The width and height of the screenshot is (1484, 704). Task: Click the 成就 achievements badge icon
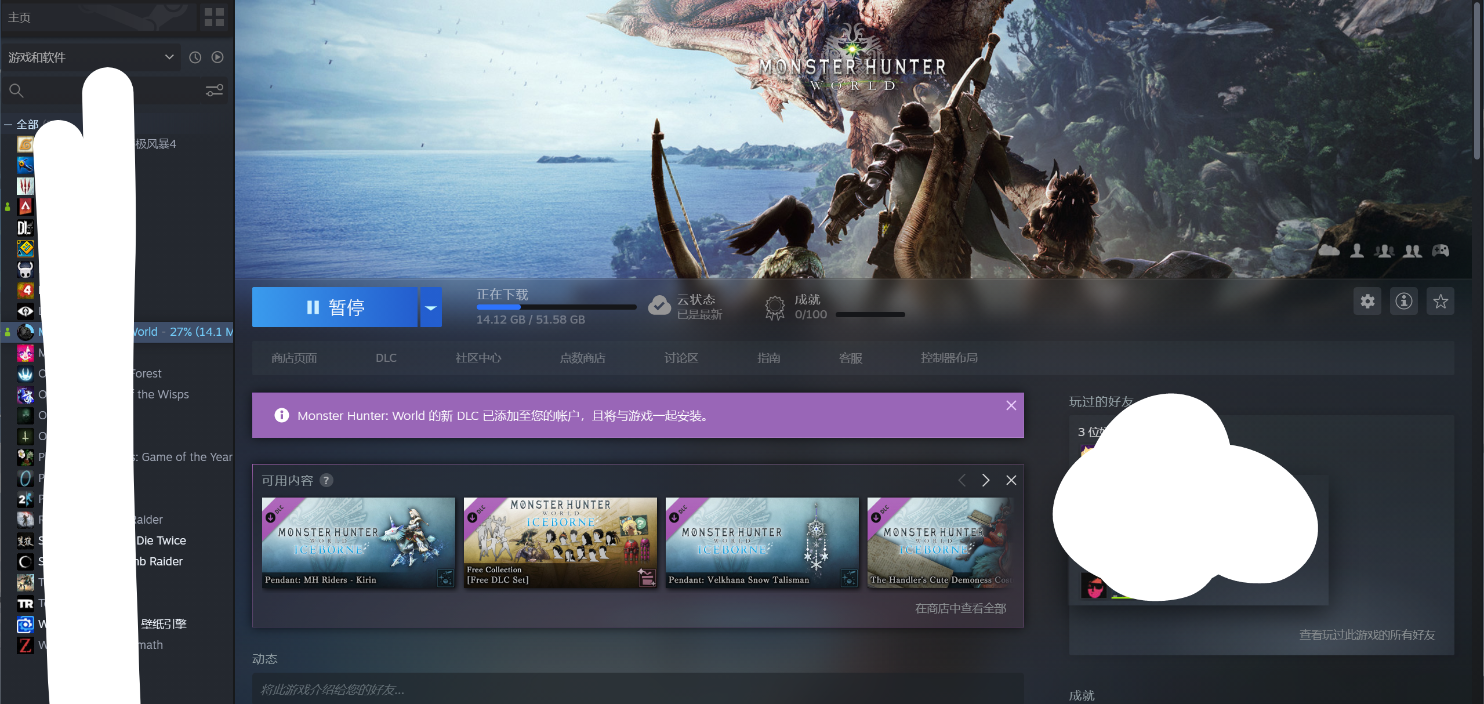pos(775,307)
